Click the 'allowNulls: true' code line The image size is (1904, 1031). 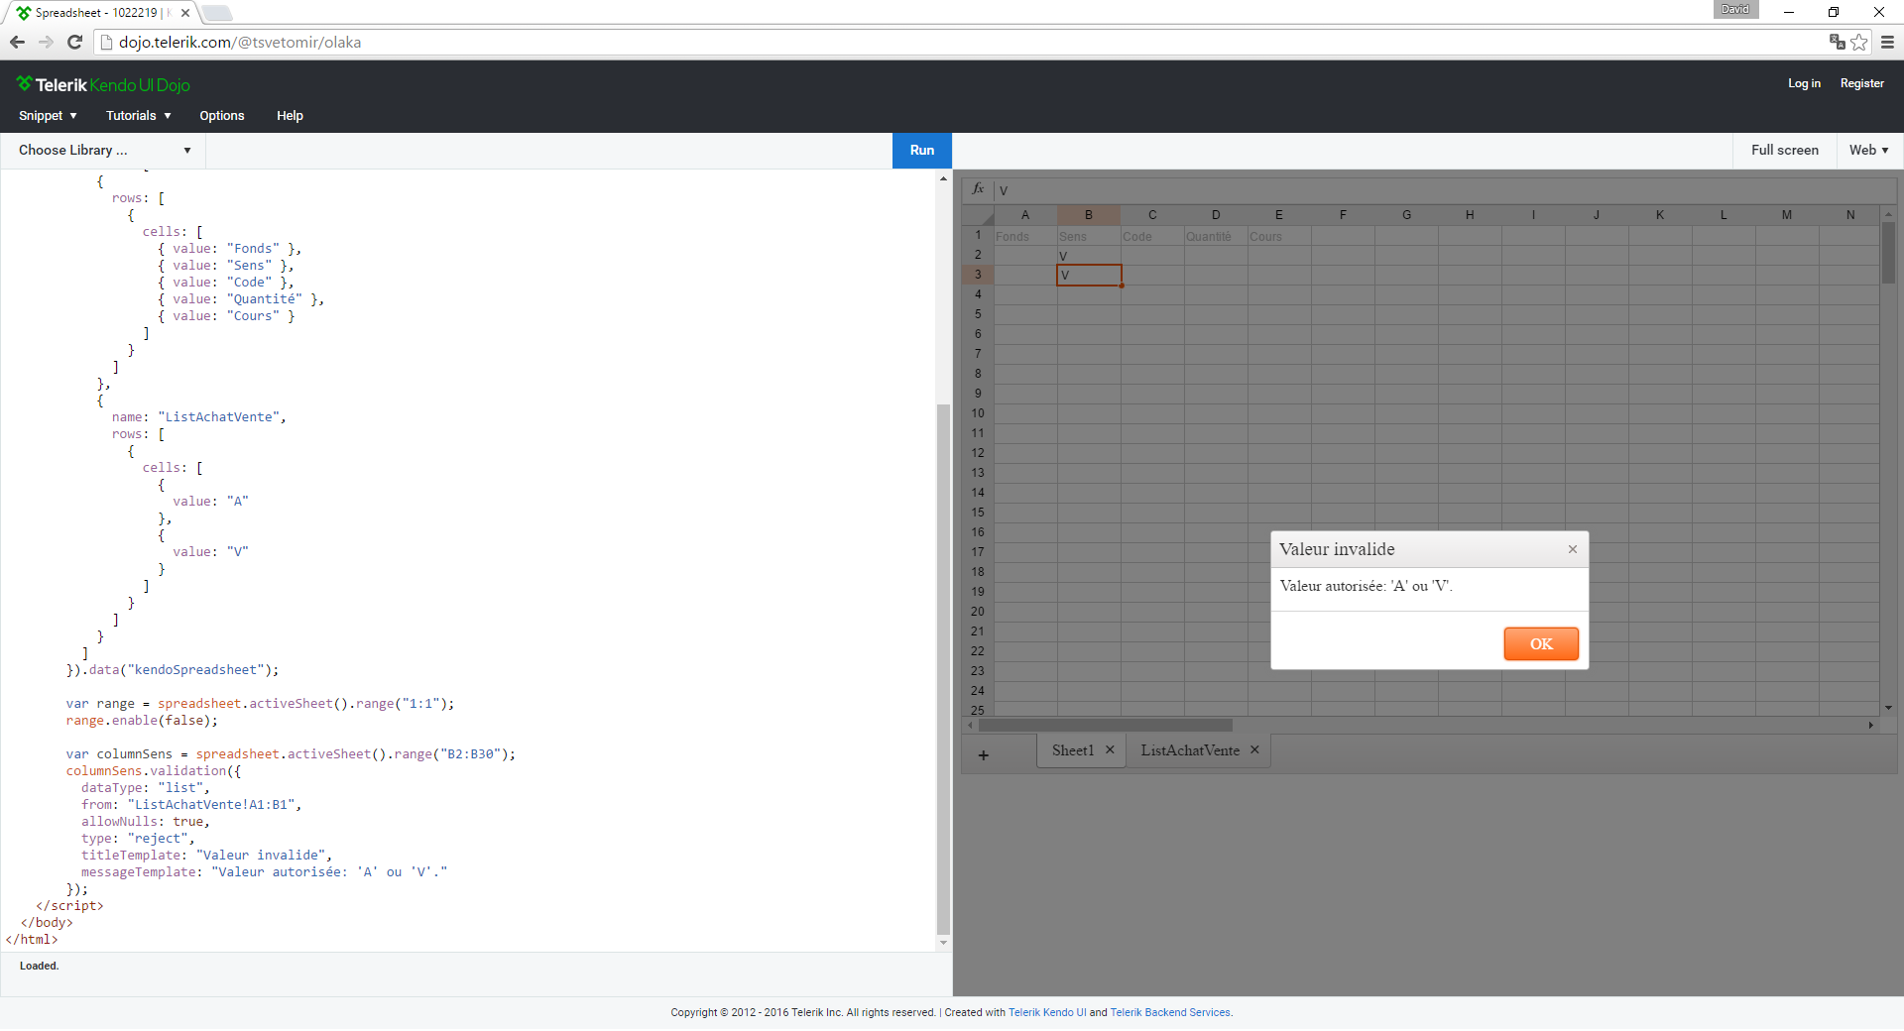[146, 822]
